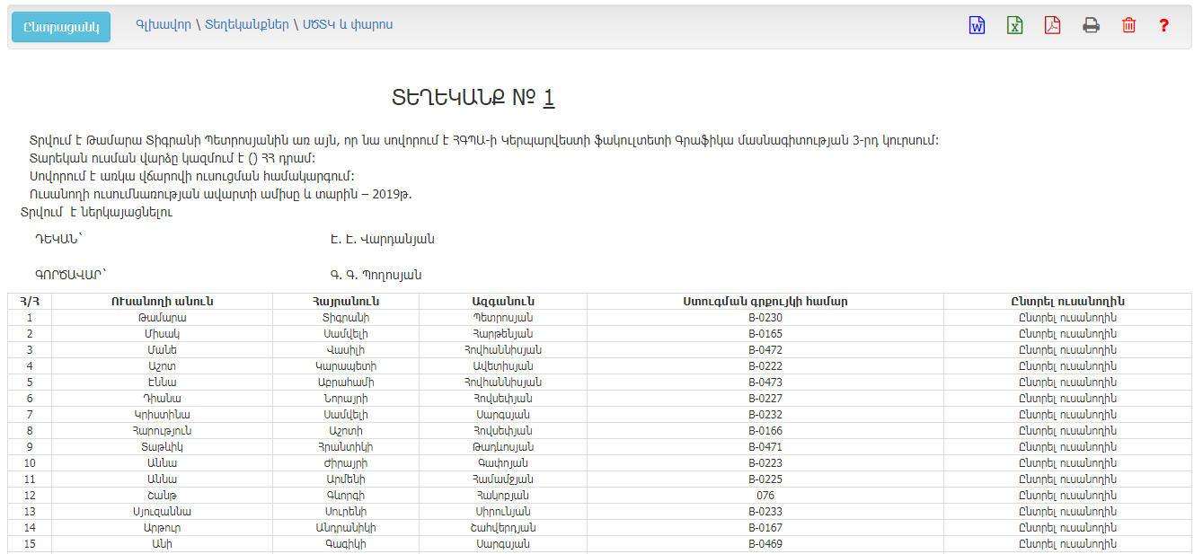Delete using the red trash icon
The width and height of the screenshot is (1203, 554).
[x=1128, y=26]
